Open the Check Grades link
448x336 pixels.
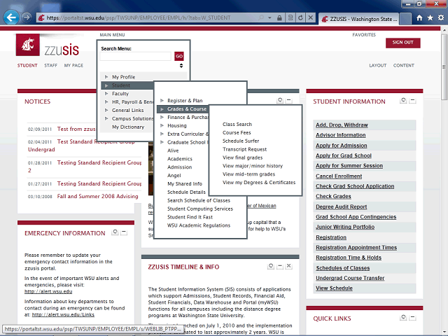pos(333,196)
